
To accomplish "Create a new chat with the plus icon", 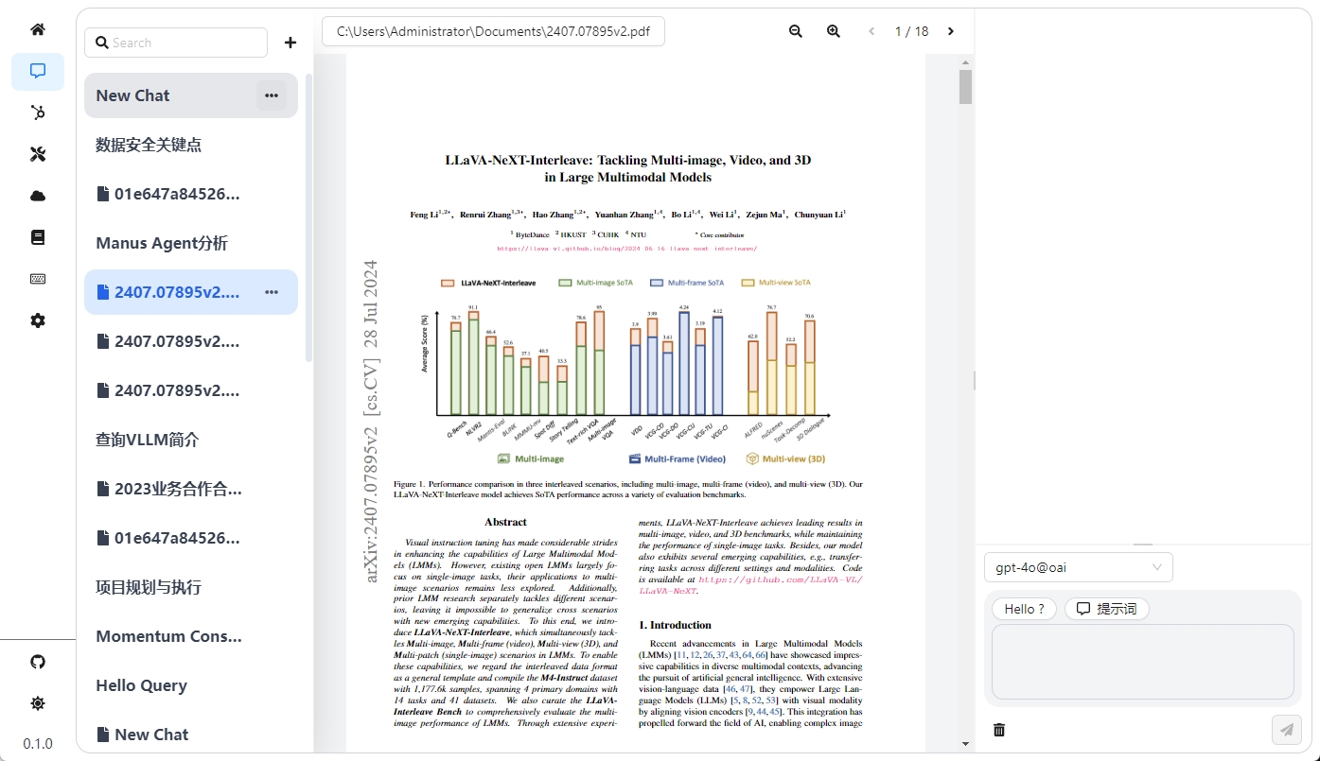I will tap(290, 43).
